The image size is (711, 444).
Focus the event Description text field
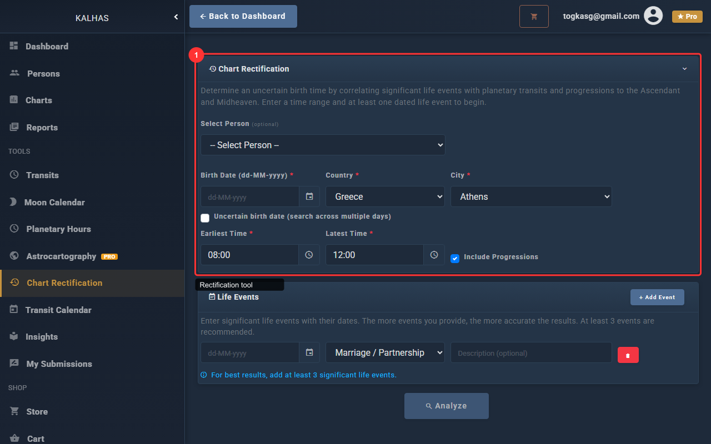point(530,353)
